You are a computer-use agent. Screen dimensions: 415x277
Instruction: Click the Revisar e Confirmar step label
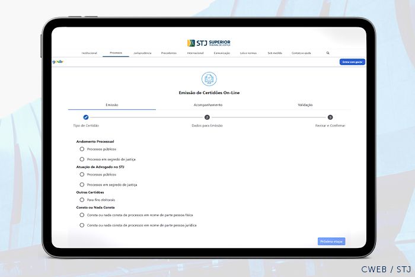(x=330, y=126)
